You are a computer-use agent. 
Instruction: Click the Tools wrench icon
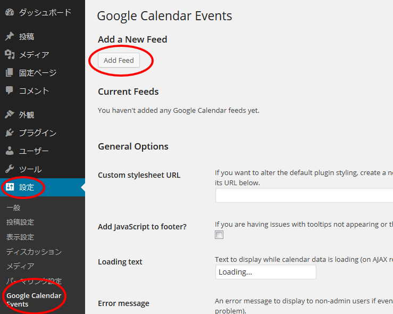tap(10, 169)
